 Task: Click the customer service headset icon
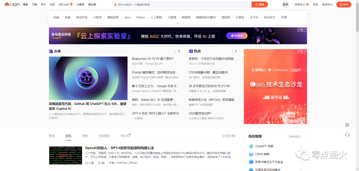(347, 135)
